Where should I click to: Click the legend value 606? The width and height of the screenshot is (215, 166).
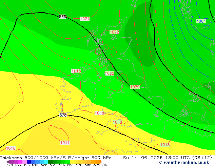pyautogui.click(x=103, y=165)
